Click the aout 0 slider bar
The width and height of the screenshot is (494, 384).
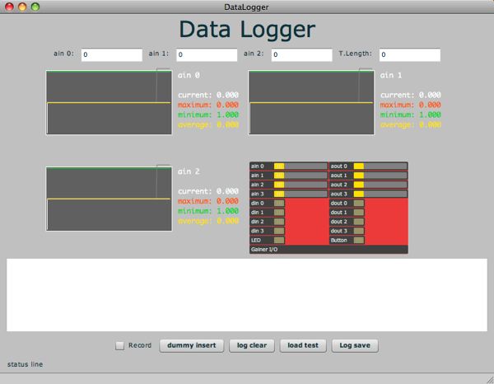tap(380, 166)
